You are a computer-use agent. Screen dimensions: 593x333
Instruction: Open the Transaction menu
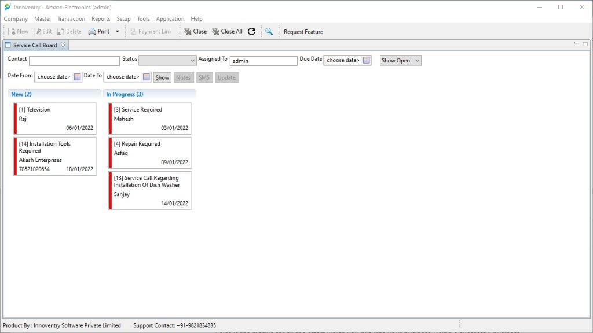tap(71, 19)
